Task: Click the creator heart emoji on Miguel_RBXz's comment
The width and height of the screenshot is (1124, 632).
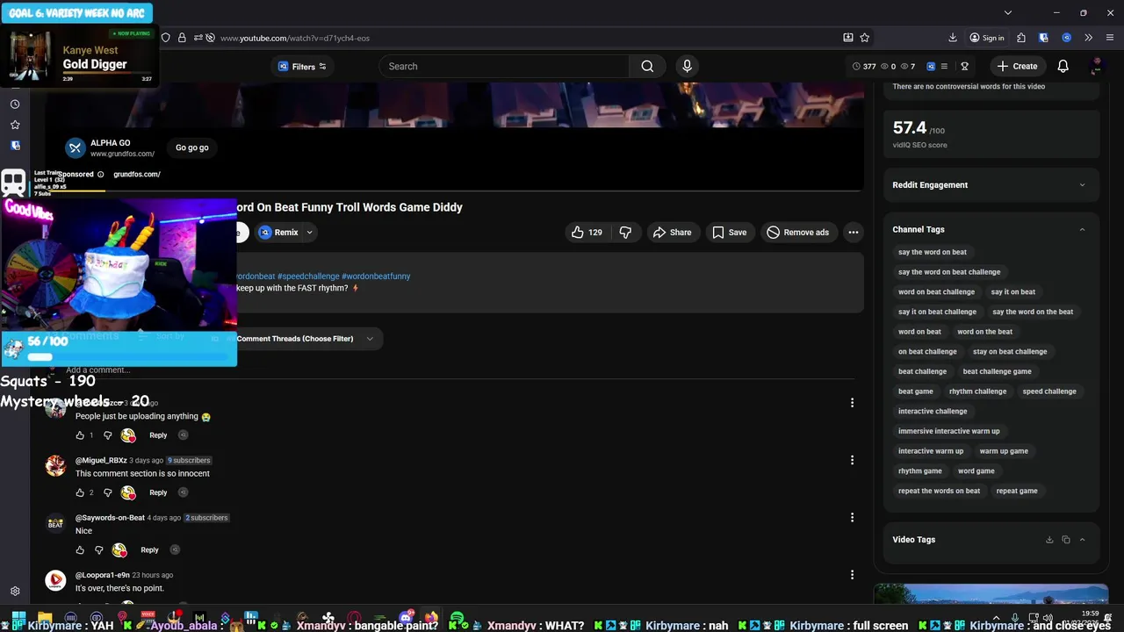Action: tap(128, 492)
